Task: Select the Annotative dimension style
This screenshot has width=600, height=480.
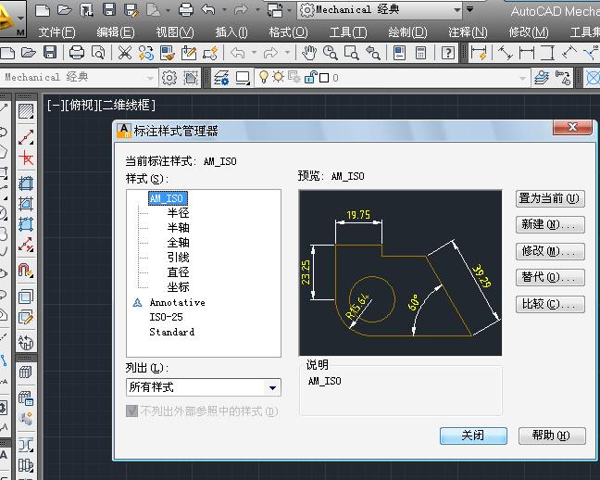Action: [x=177, y=303]
